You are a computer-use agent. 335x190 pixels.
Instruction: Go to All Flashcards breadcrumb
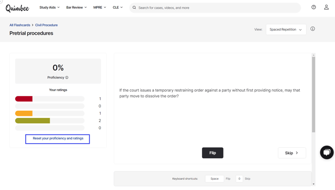20,25
